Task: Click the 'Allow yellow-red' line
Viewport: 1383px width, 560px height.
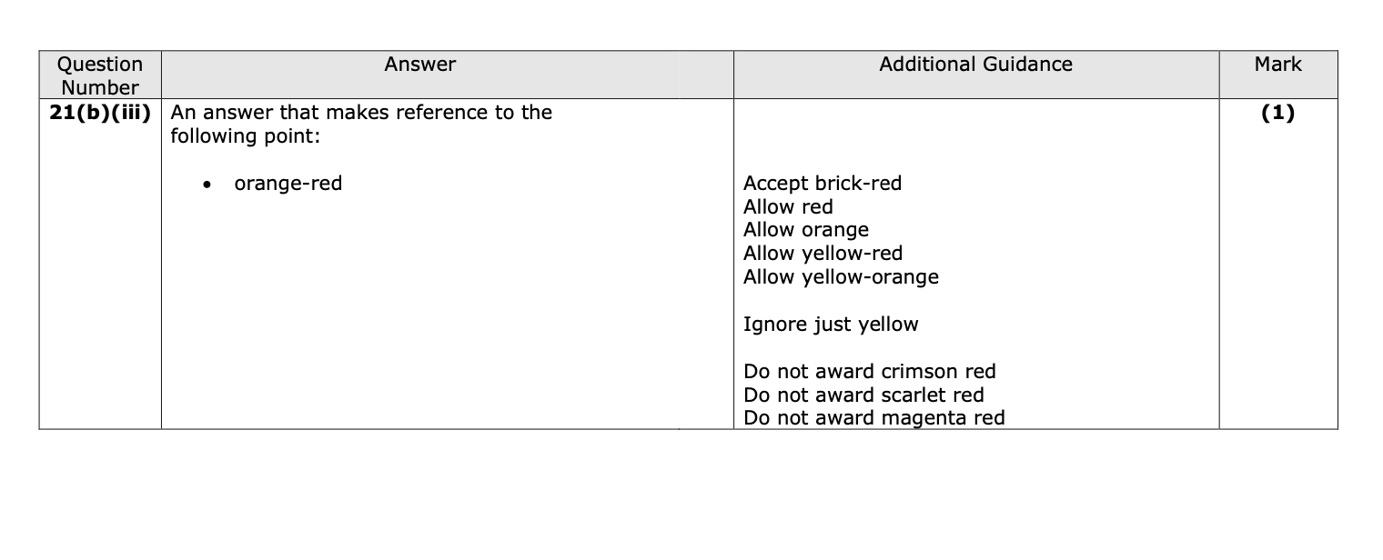Action: point(823,254)
